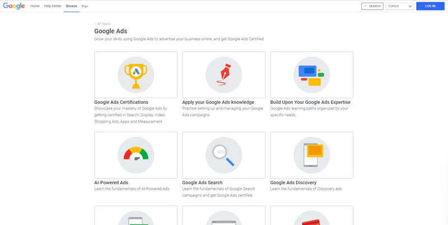Image resolution: width=448 pixels, height=225 pixels.
Task: Switch to the Browse tab
Action: pyautogui.click(x=72, y=6)
